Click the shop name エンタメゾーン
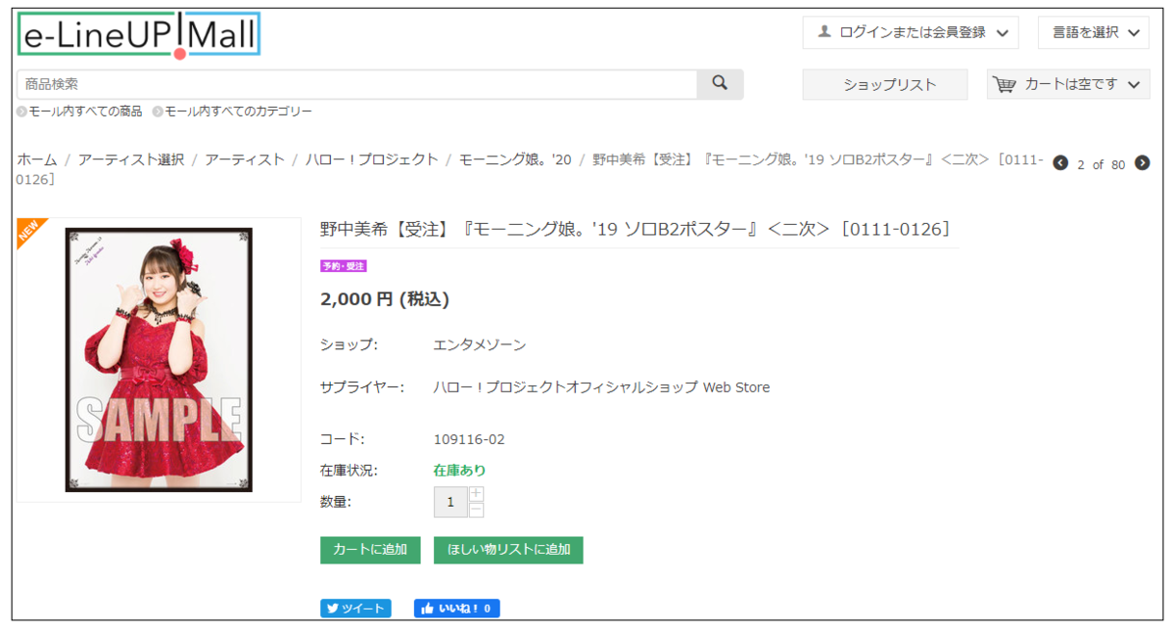Viewport: 1175px width, 632px height. (480, 344)
